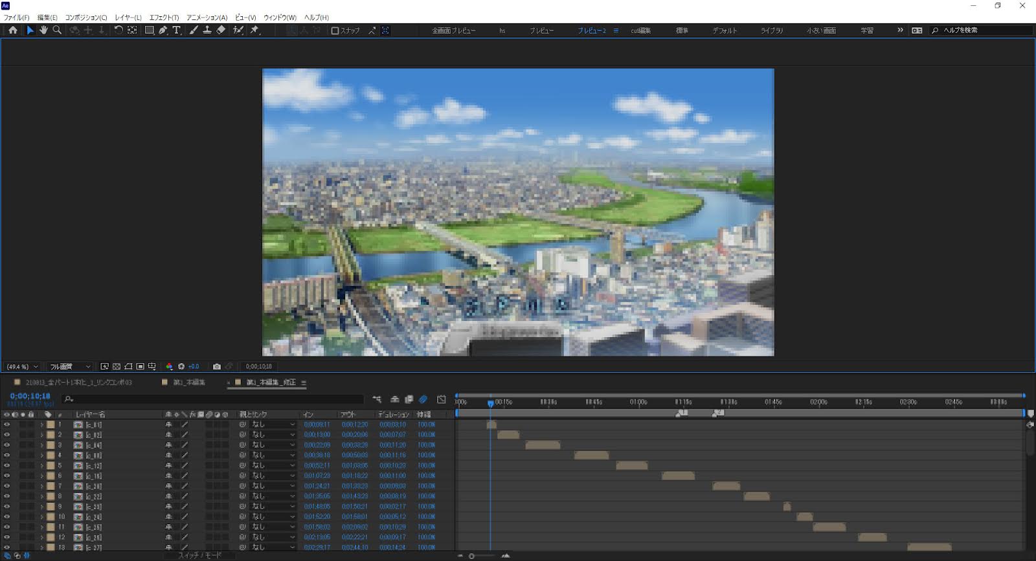The height and width of the screenshot is (561, 1036).
Task: Click the motion blur enable icon
Action: tap(423, 399)
